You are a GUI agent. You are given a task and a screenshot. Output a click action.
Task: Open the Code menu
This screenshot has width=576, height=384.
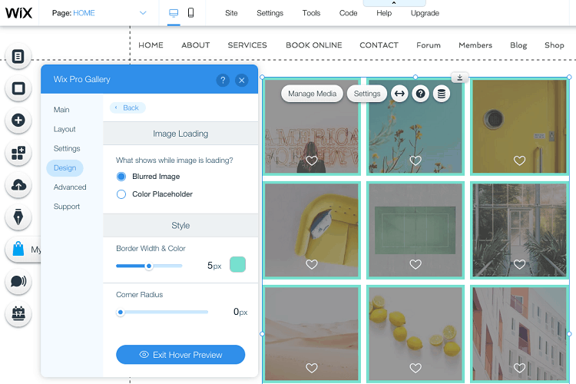348,13
